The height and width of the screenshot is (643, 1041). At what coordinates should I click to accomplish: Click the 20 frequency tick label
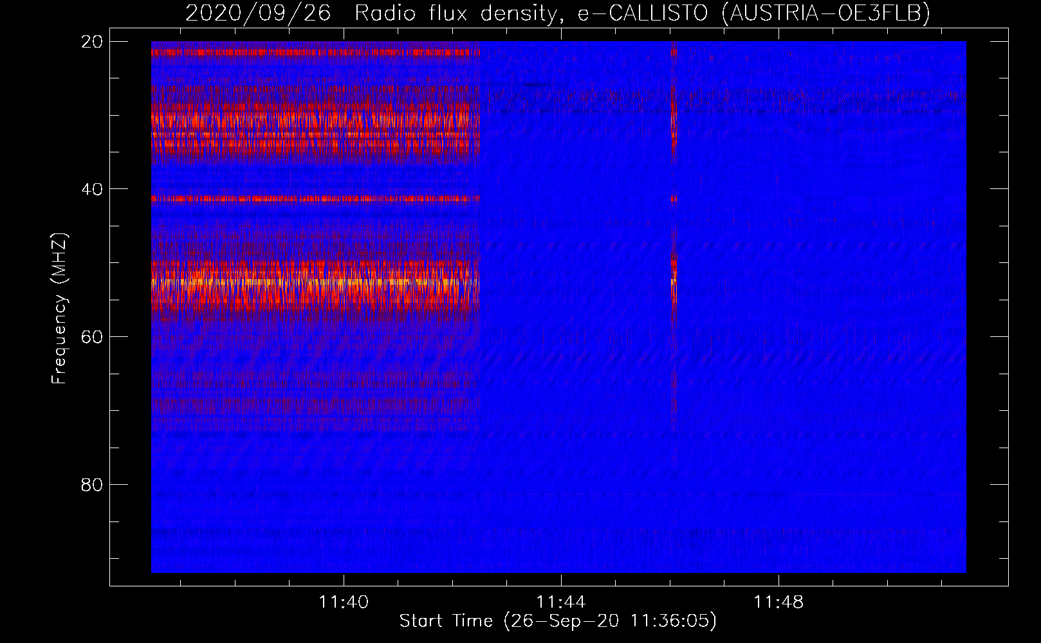93,42
